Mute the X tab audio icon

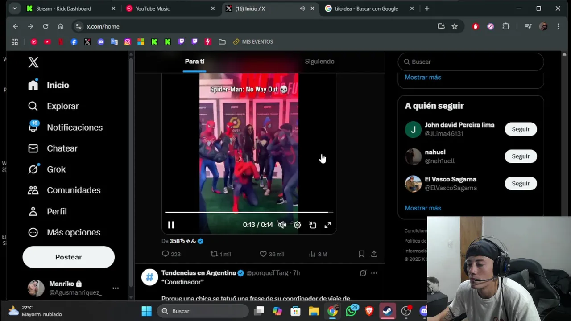tap(302, 8)
